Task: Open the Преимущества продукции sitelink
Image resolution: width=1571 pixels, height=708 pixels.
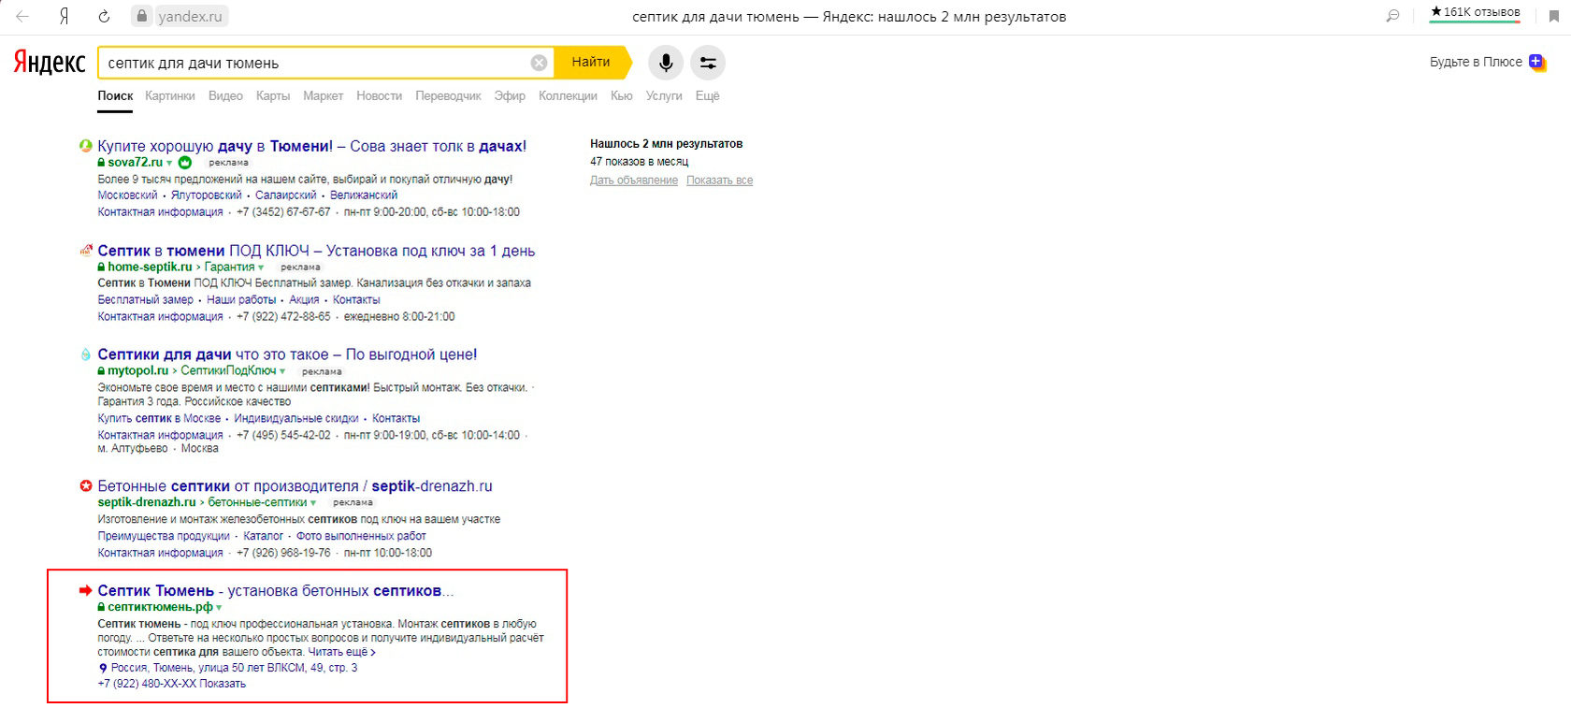Action: pyautogui.click(x=164, y=536)
